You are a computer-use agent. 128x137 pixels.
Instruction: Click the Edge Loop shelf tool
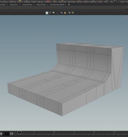[40, 1]
